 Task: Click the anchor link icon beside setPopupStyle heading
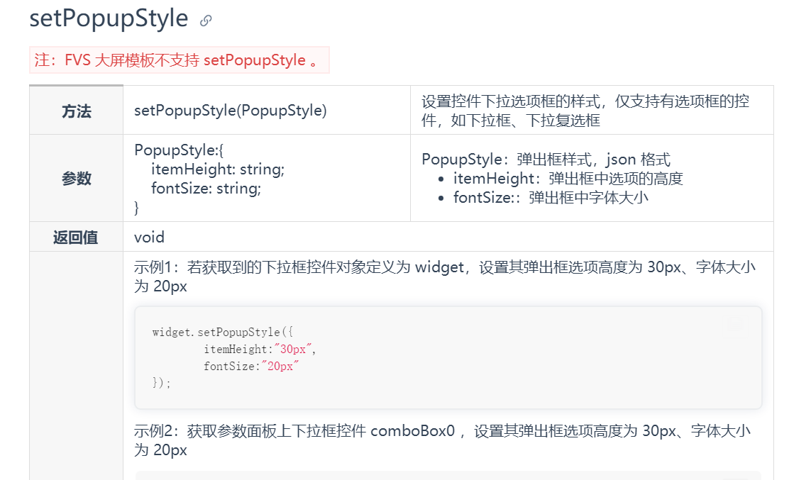point(205,21)
